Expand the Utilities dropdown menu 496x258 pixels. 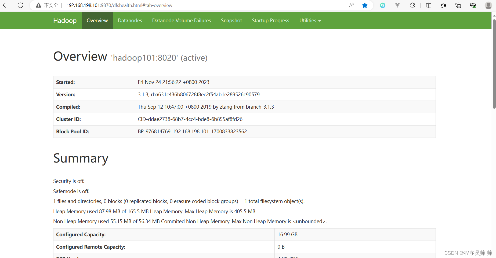pos(310,21)
